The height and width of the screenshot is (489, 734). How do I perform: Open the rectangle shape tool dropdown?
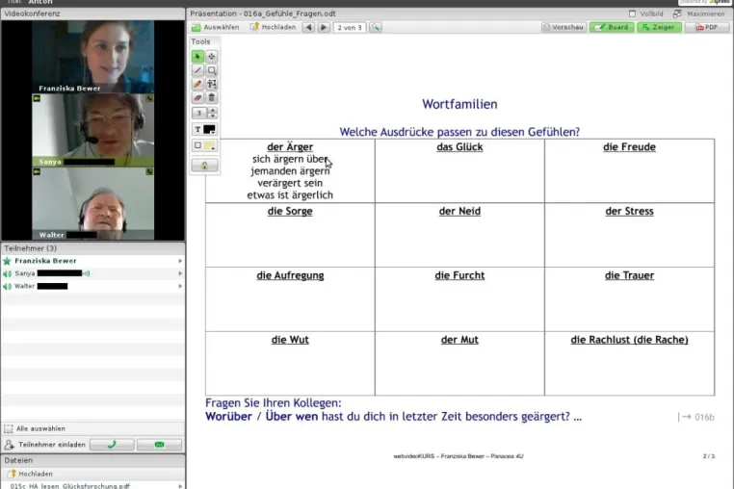[x=212, y=70]
